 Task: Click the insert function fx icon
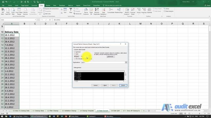pyautogui.click(x=50, y=20)
